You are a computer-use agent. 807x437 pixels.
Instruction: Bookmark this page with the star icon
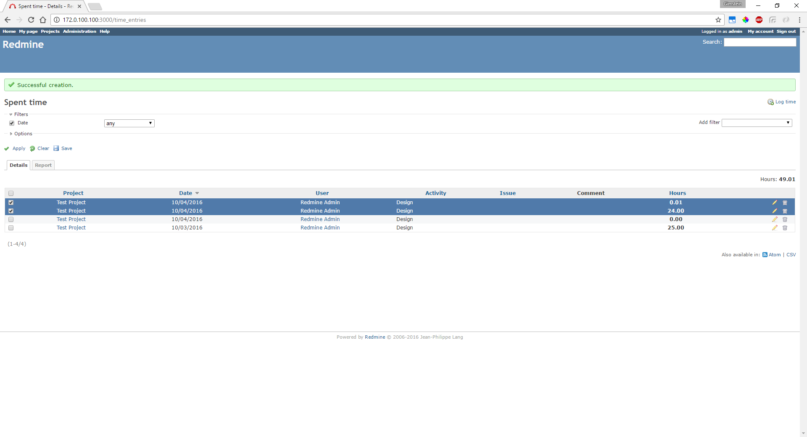(x=718, y=20)
